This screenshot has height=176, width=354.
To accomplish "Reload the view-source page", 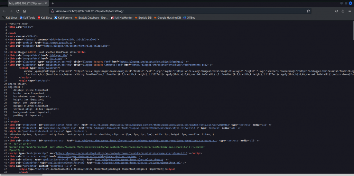I will (x=18, y=11).
